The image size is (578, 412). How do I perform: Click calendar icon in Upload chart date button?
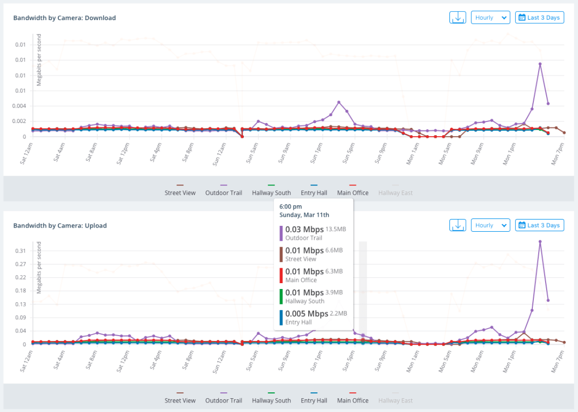click(521, 225)
